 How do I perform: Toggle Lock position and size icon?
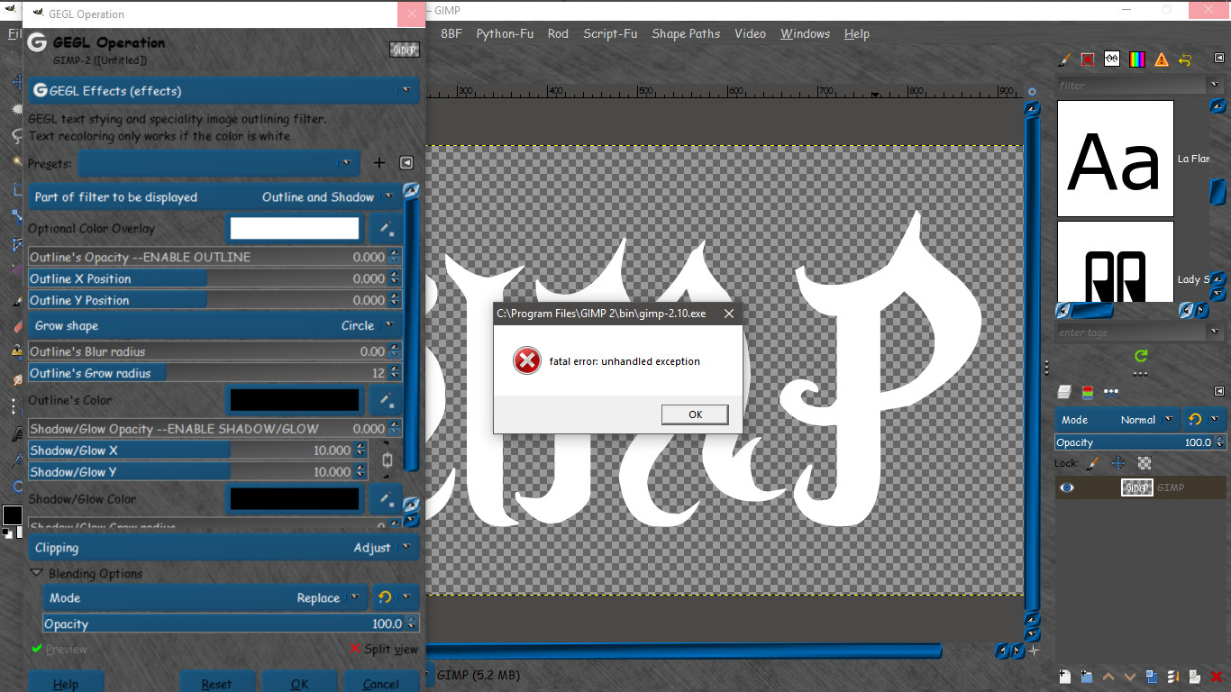tap(1118, 463)
